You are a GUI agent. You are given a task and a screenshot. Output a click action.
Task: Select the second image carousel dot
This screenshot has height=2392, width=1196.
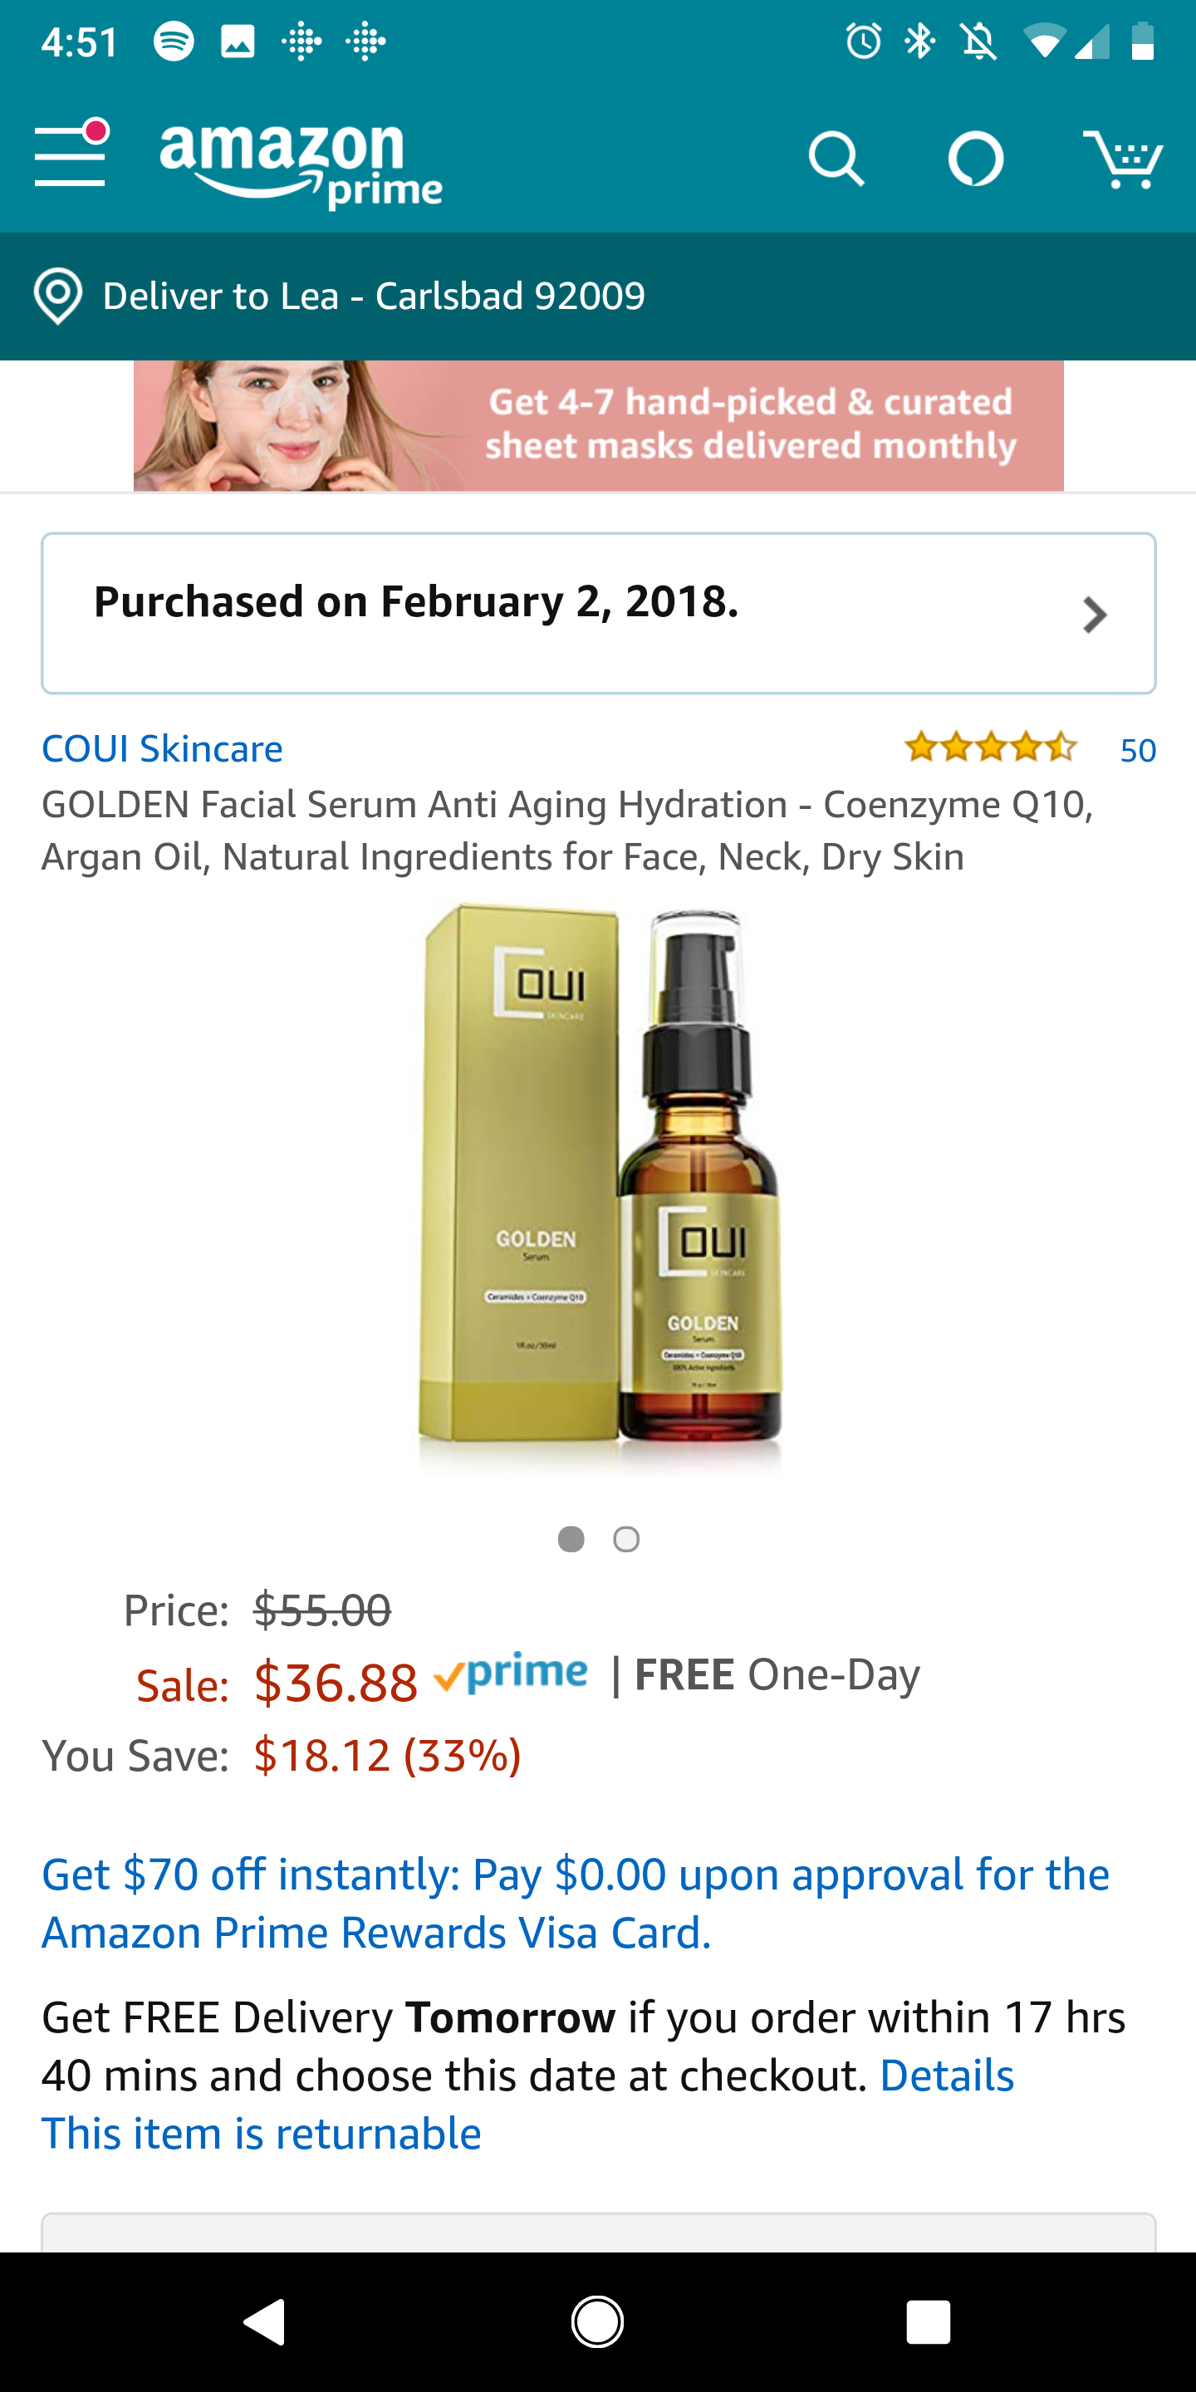point(627,1539)
